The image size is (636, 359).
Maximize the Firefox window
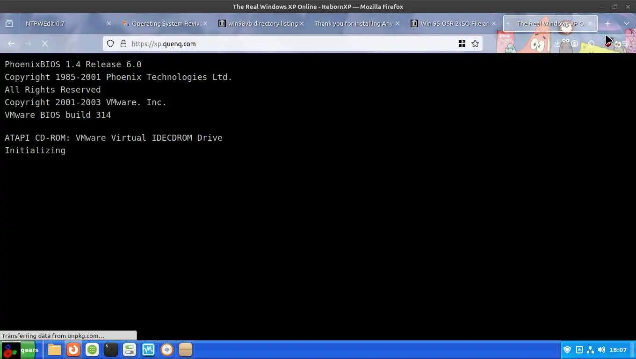(614, 7)
